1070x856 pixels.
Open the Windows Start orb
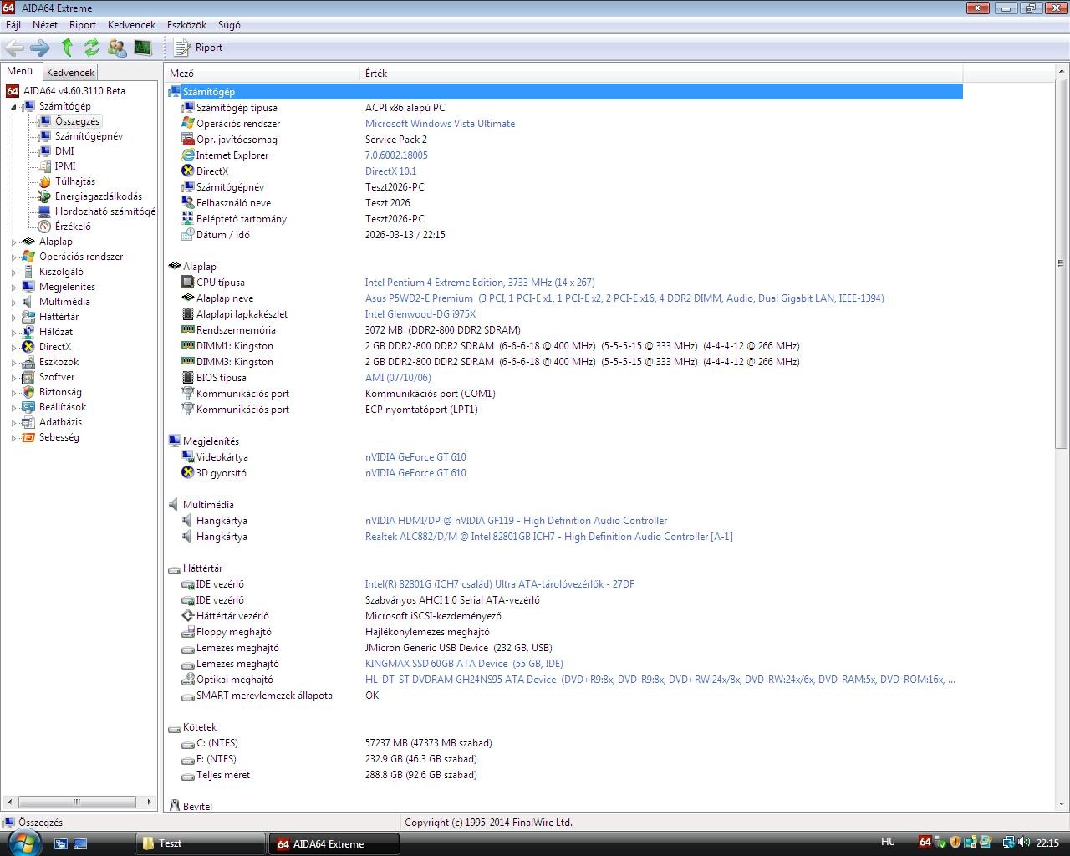click(x=23, y=843)
